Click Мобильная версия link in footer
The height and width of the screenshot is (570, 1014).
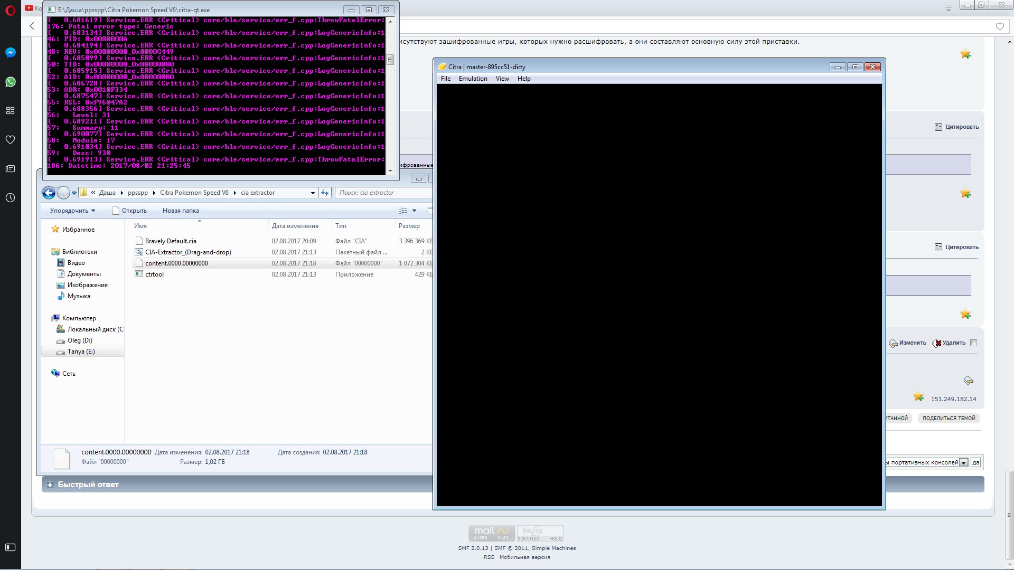click(524, 557)
